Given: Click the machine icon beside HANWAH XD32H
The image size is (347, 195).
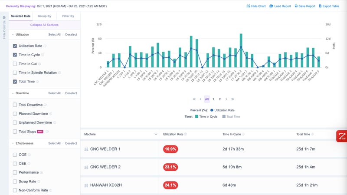Looking at the screenshot, I should (x=86, y=185).
